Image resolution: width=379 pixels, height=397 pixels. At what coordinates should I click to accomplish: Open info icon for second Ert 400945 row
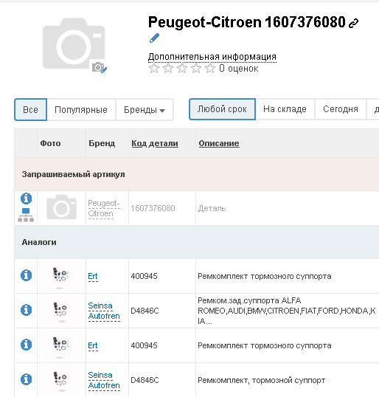[26, 345]
